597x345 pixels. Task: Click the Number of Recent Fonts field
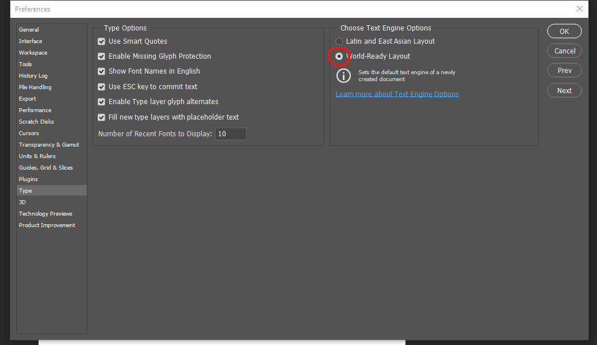coord(231,133)
